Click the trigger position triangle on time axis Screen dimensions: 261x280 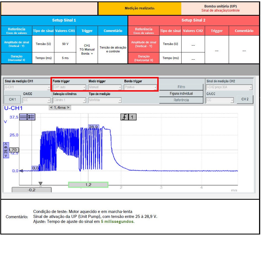coord(41,183)
